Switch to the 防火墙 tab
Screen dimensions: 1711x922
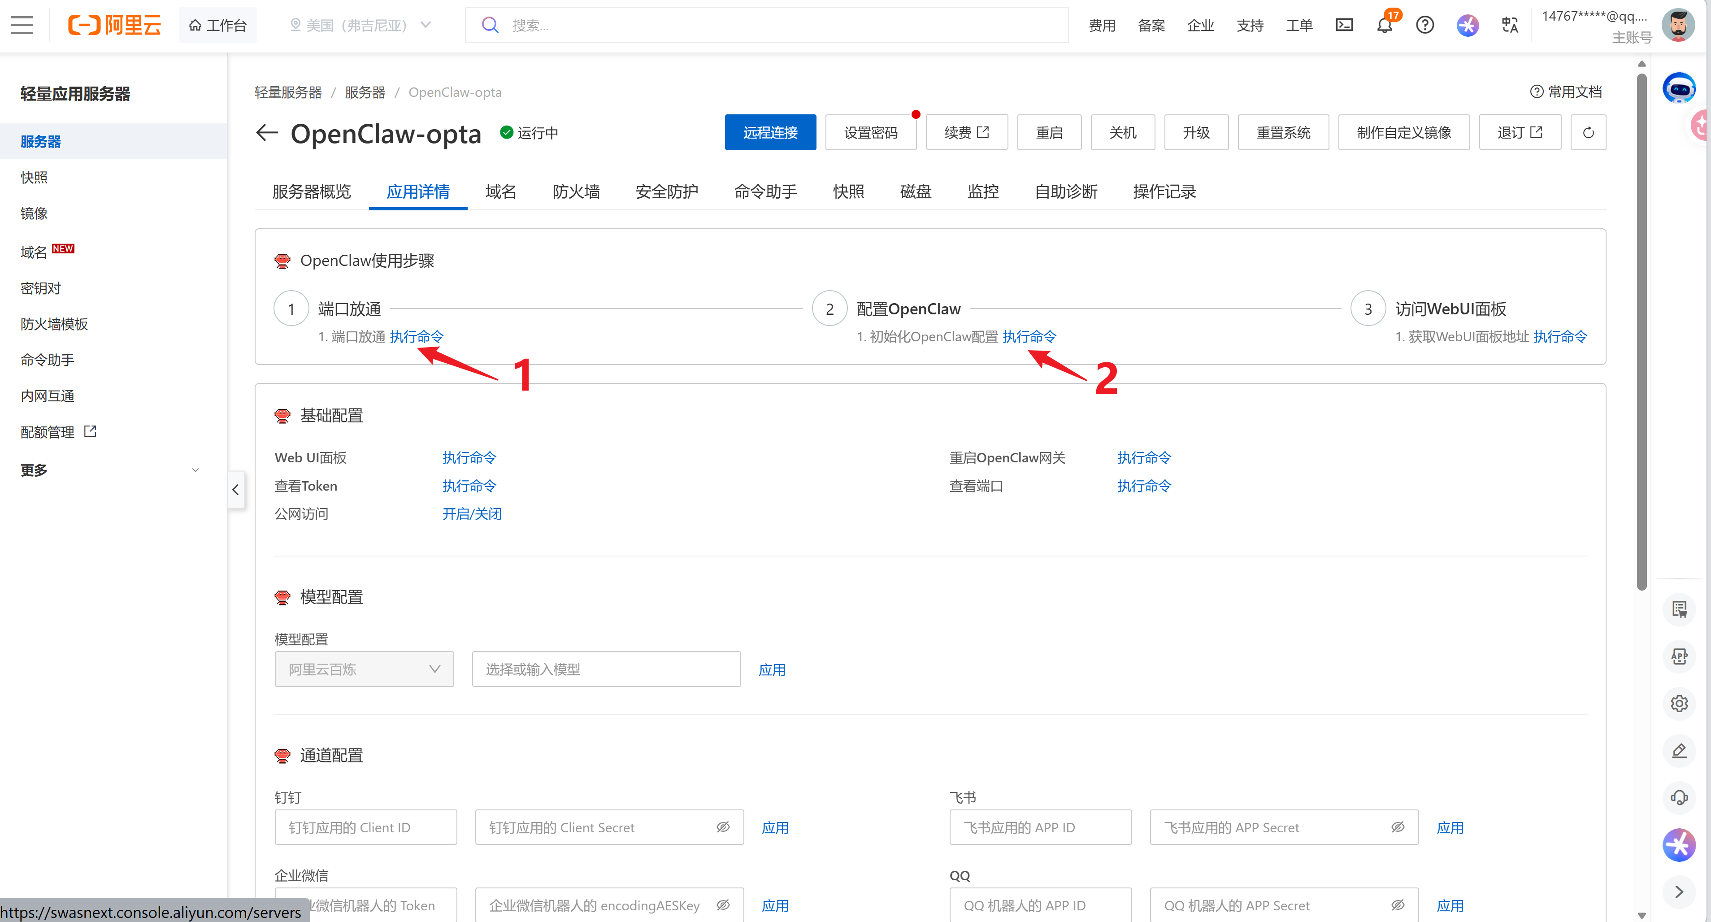(x=576, y=191)
